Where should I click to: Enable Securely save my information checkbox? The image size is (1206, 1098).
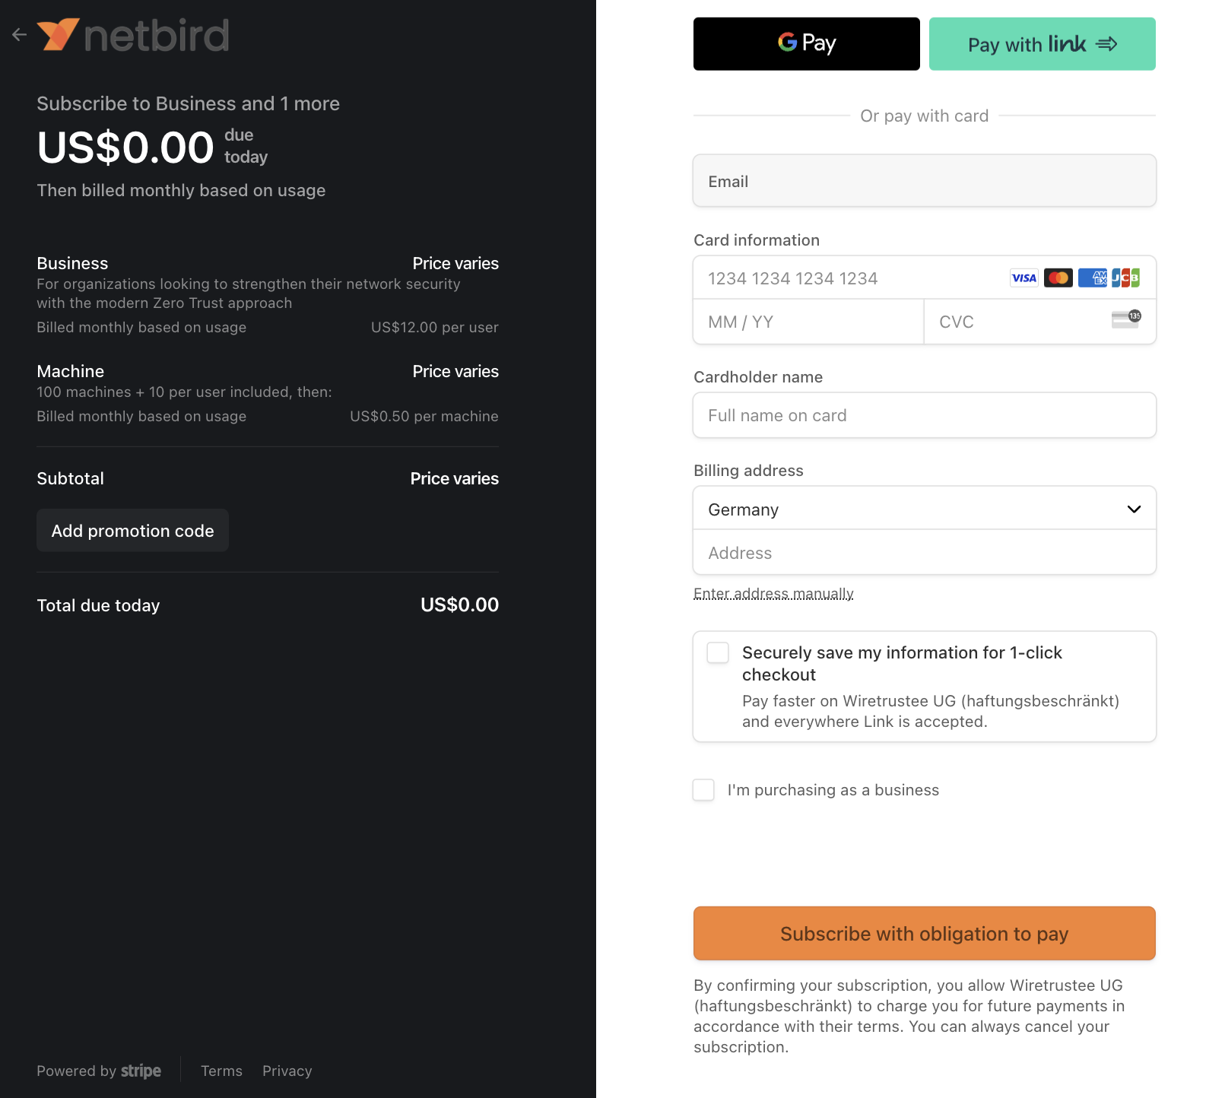(x=716, y=652)
